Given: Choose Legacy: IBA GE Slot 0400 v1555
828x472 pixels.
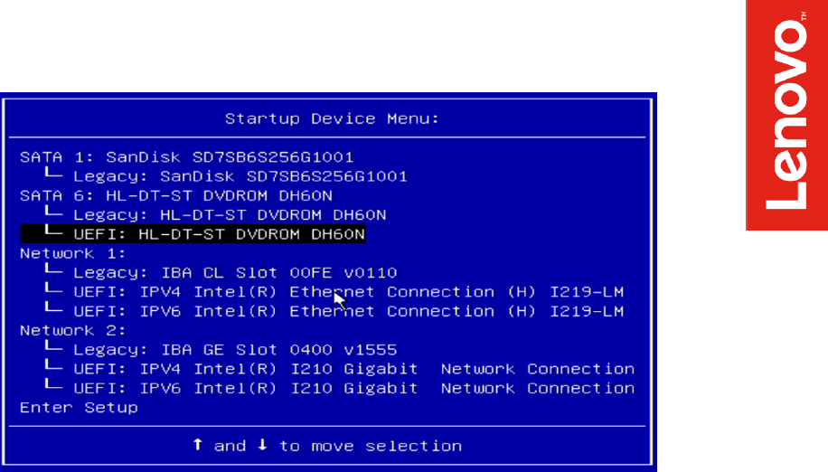Looking at the screenshot, I should coord(235,350).
